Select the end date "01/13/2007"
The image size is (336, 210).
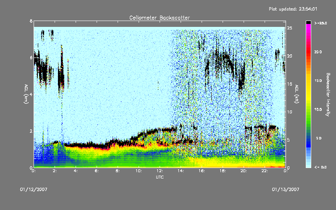click(x=286, y=189)
